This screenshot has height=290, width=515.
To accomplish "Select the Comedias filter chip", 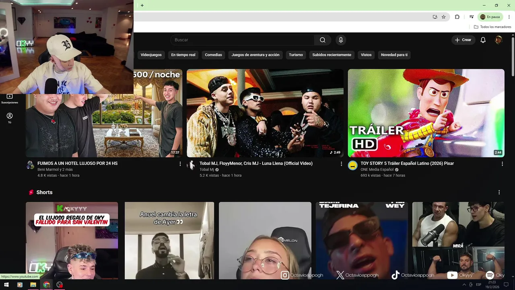I will click(213, 55).
